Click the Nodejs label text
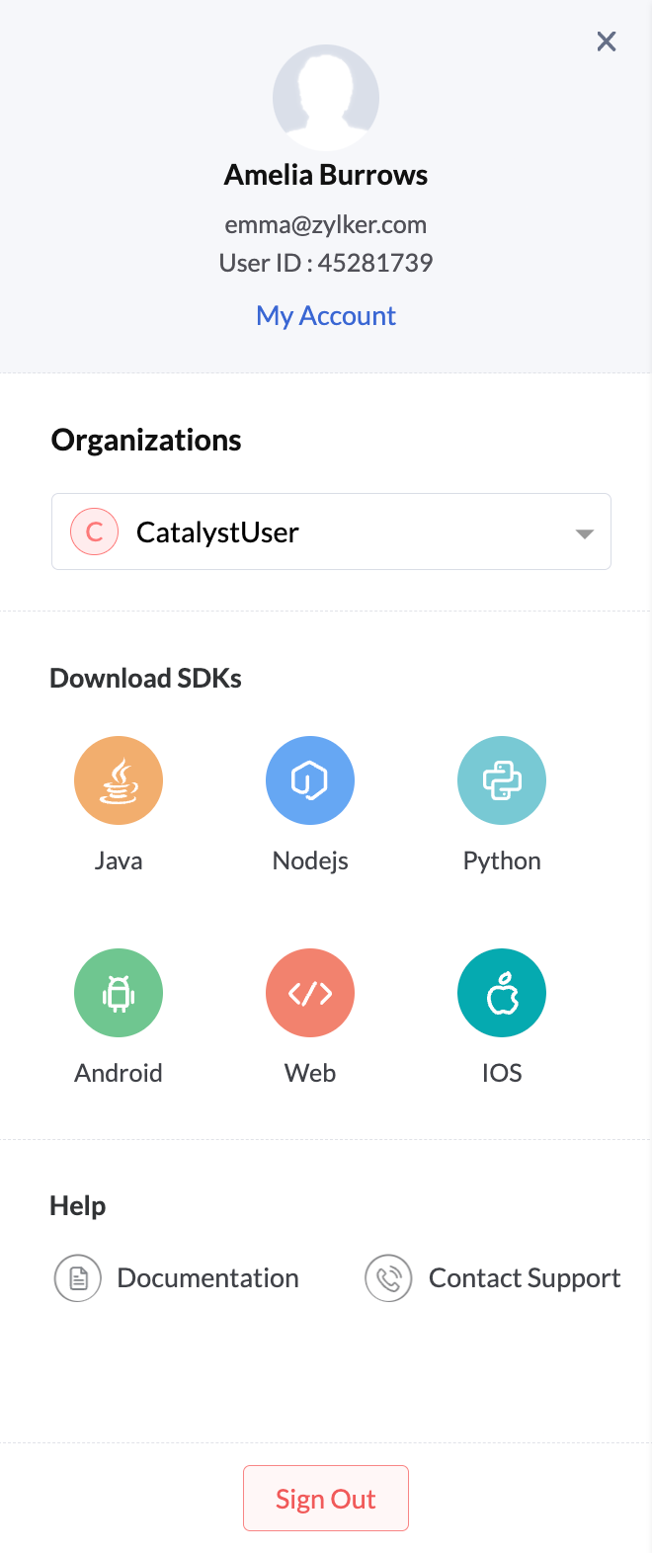 point(310,861)
